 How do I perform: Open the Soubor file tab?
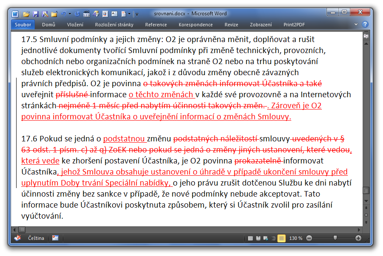click(23, 25)
